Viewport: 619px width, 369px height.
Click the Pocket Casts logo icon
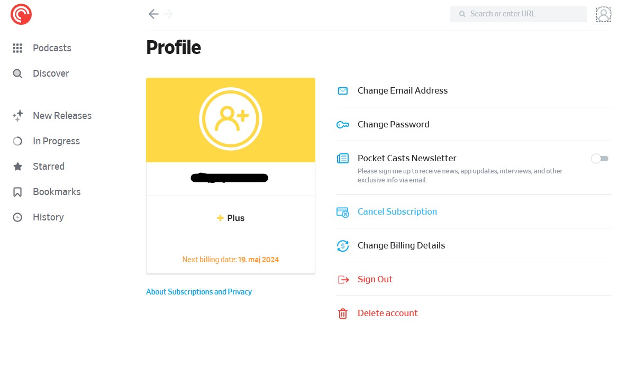pyautogui.click(x=21, y=14)
